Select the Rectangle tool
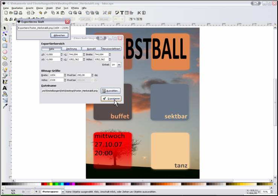Image resolution: width=278 pixels, height=196 pixels. pyautogui.click(x=5, y=46)
